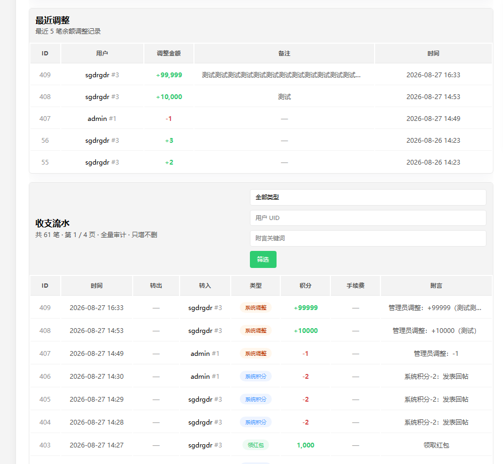The image size is (503, 464).
Task: Click the 备注 column header
Action: coord(284,54)
